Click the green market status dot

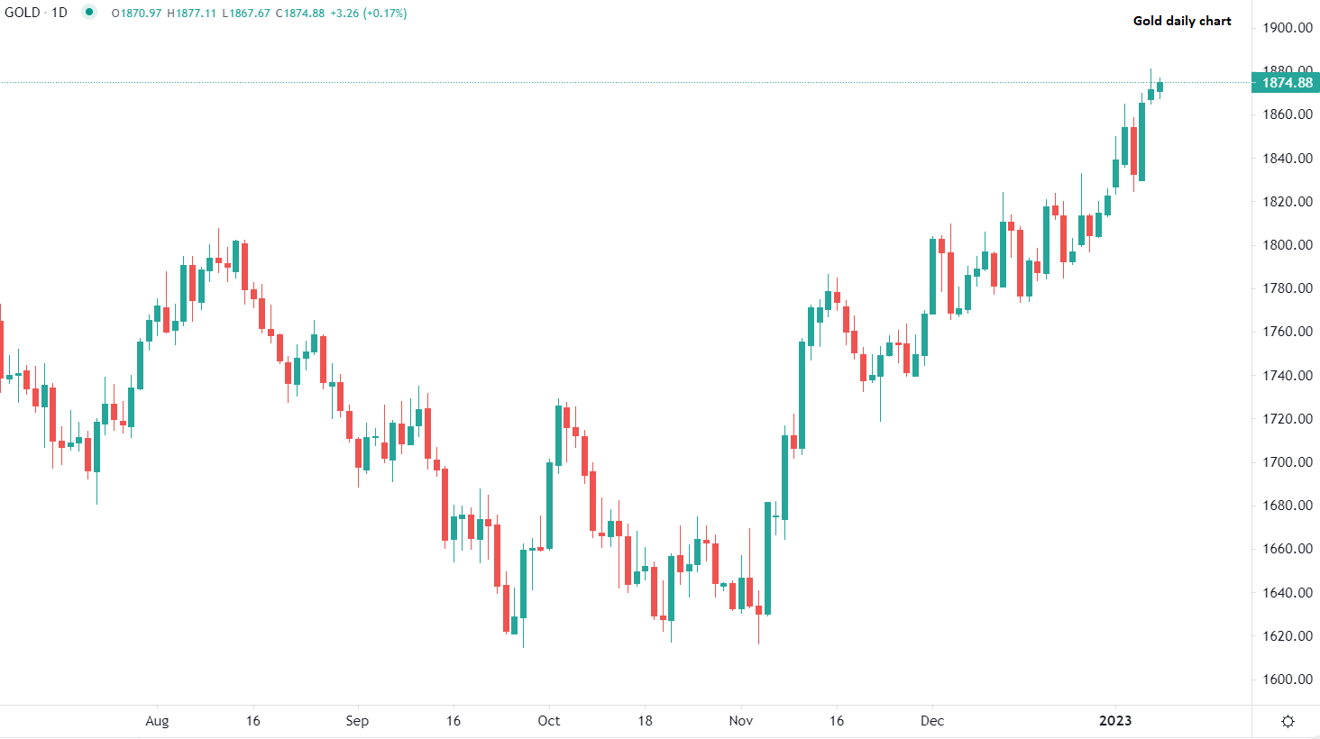89,13
